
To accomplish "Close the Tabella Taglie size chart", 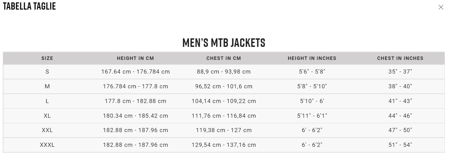I will point(441,7).
